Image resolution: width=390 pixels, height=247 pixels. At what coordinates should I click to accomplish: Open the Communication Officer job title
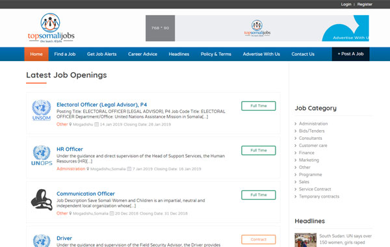click(86, 194)
